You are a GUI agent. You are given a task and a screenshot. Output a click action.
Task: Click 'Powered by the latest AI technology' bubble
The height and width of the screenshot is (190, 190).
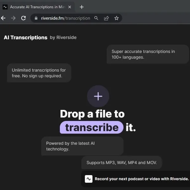pos(82,146)
